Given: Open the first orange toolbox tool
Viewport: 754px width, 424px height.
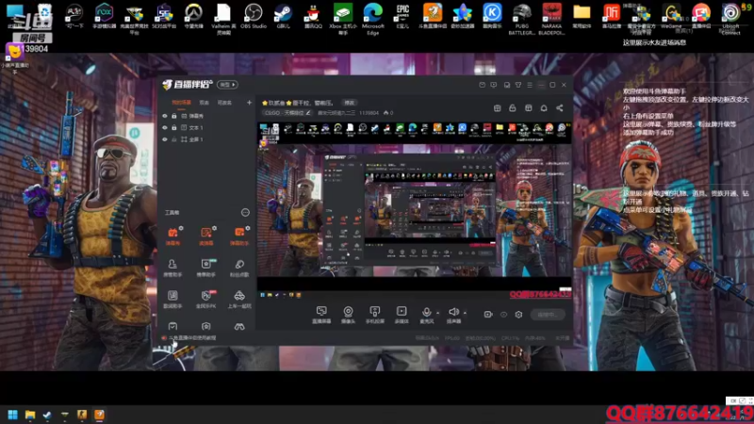Looking at the screenshot, I should click(172, 236).
